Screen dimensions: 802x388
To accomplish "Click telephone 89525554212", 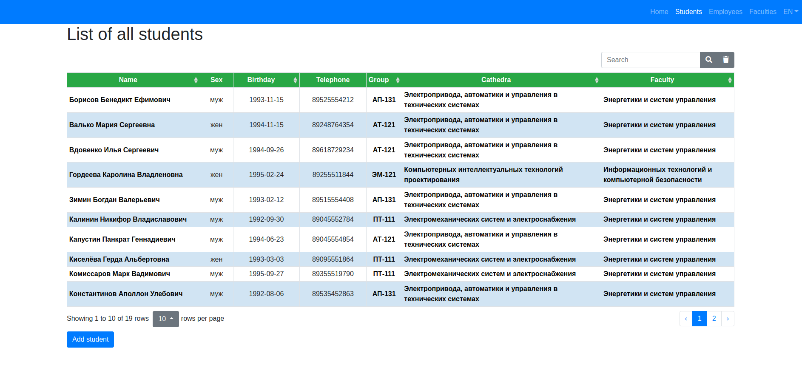I will (x=333, y=100).
